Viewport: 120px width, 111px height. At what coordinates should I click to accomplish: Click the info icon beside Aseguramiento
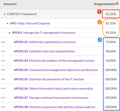point(117,4)
